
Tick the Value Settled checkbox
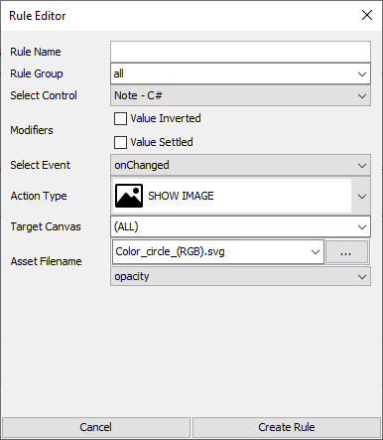click(x=120, y=142)
